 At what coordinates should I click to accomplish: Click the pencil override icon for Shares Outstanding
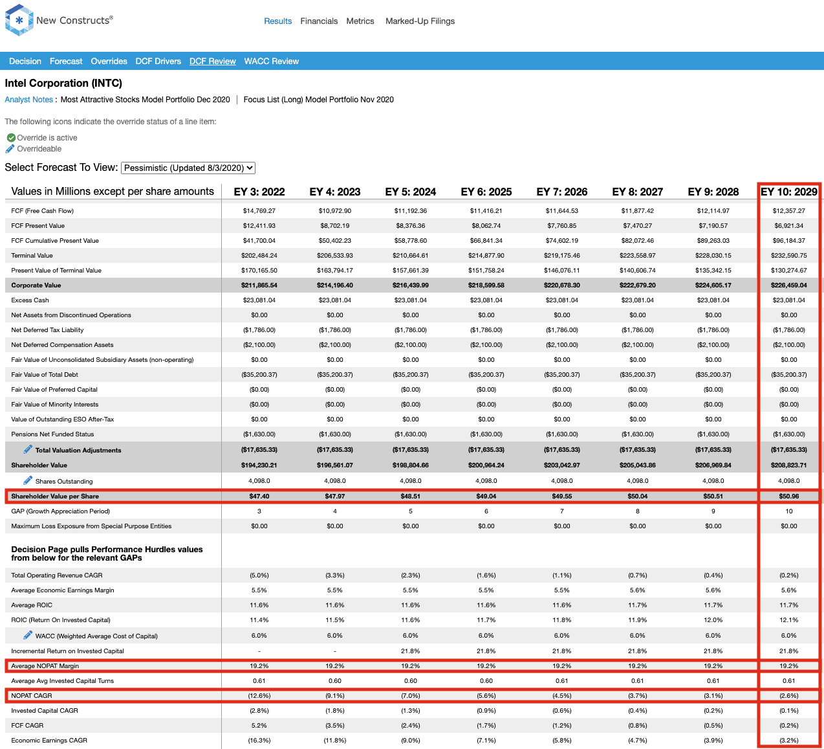[28, 480]
